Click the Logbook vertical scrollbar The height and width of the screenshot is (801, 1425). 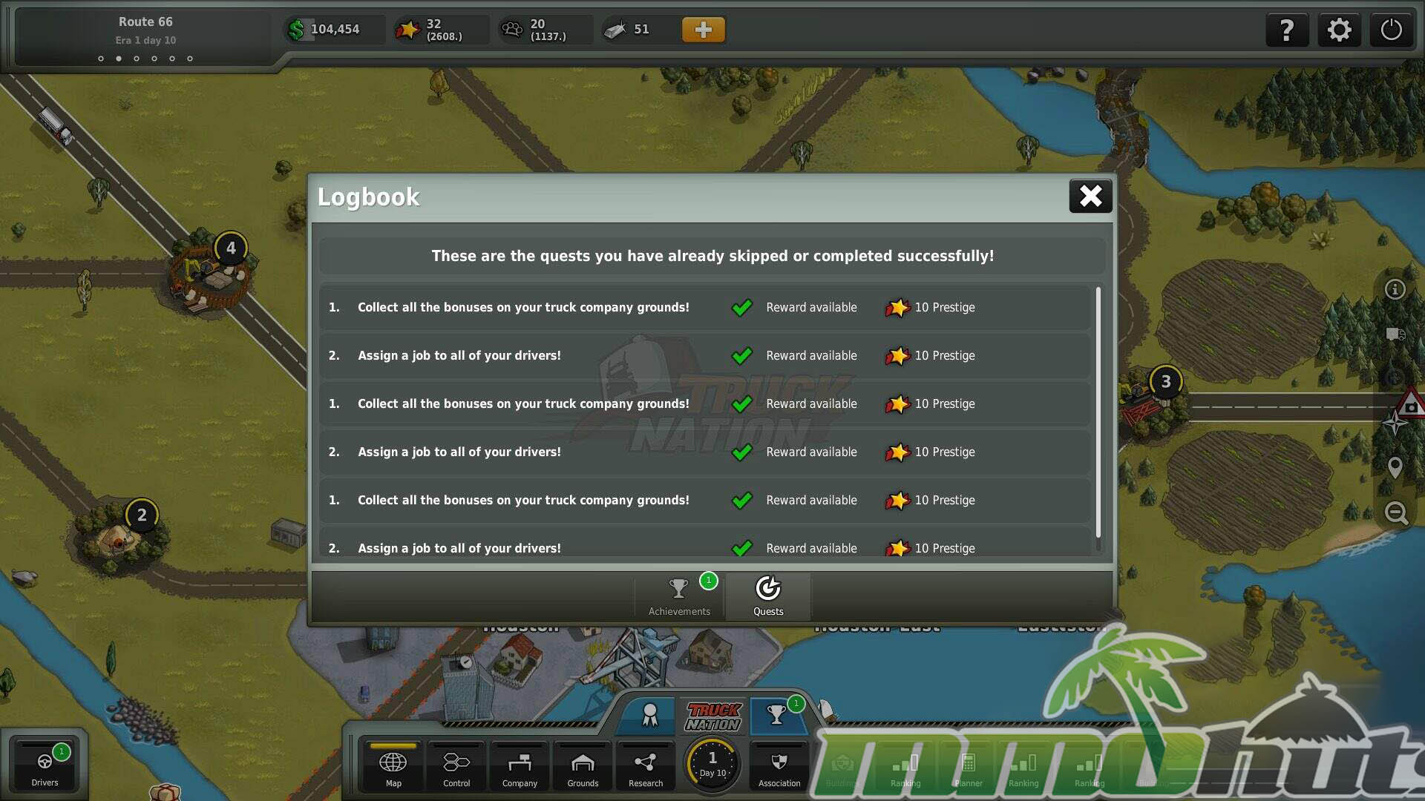pyautogui.click(x=1098, y=412)
